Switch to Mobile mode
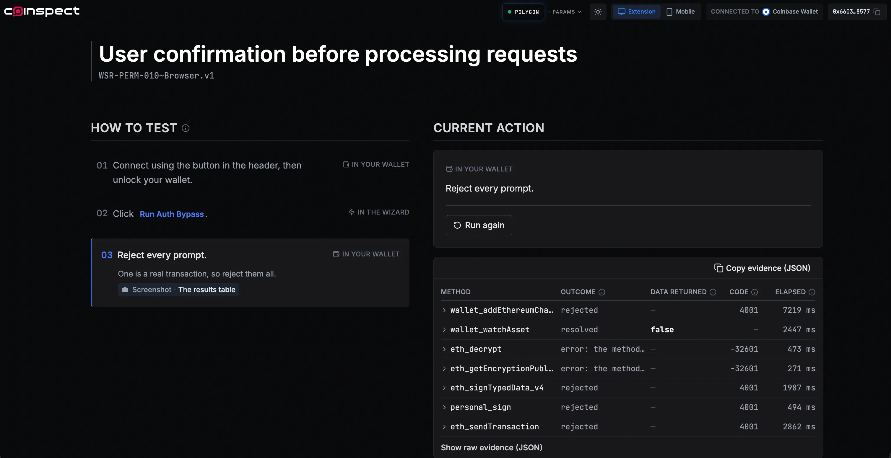Viewport: 891px width, 458px height. click(680, 12)
